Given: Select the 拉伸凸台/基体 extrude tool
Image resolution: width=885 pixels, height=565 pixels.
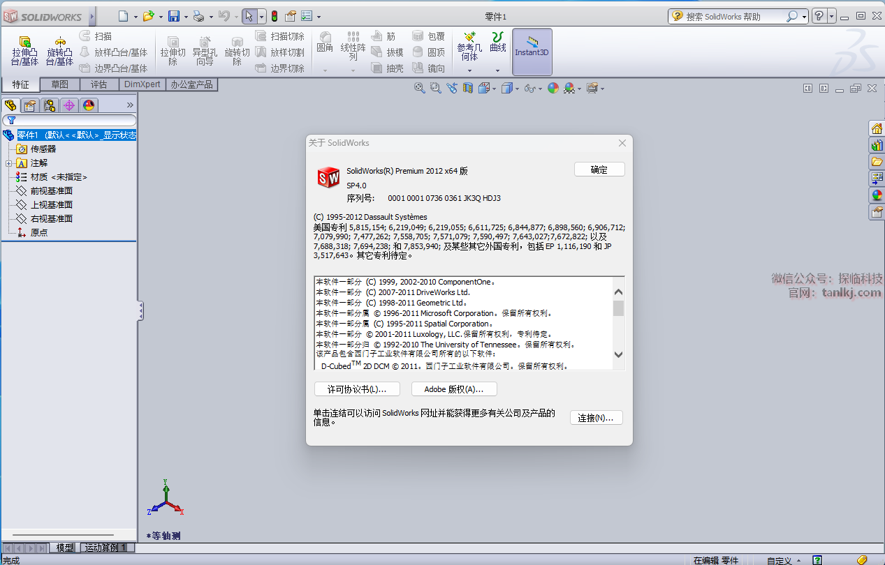Looking at the screenshot, I should click(x=24, y=51).
